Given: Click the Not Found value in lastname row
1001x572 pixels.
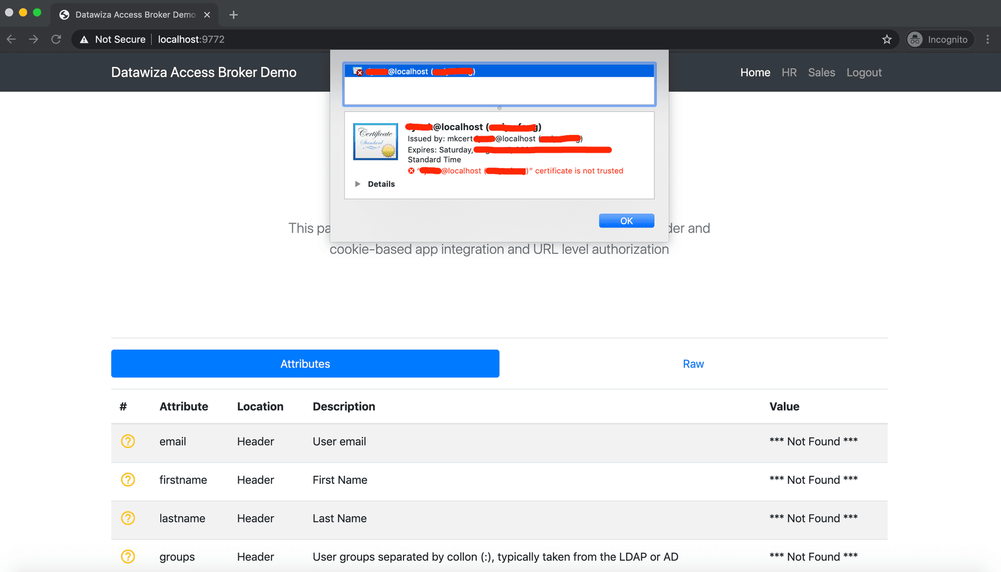Looking at the screenshot, I should 813,518.
